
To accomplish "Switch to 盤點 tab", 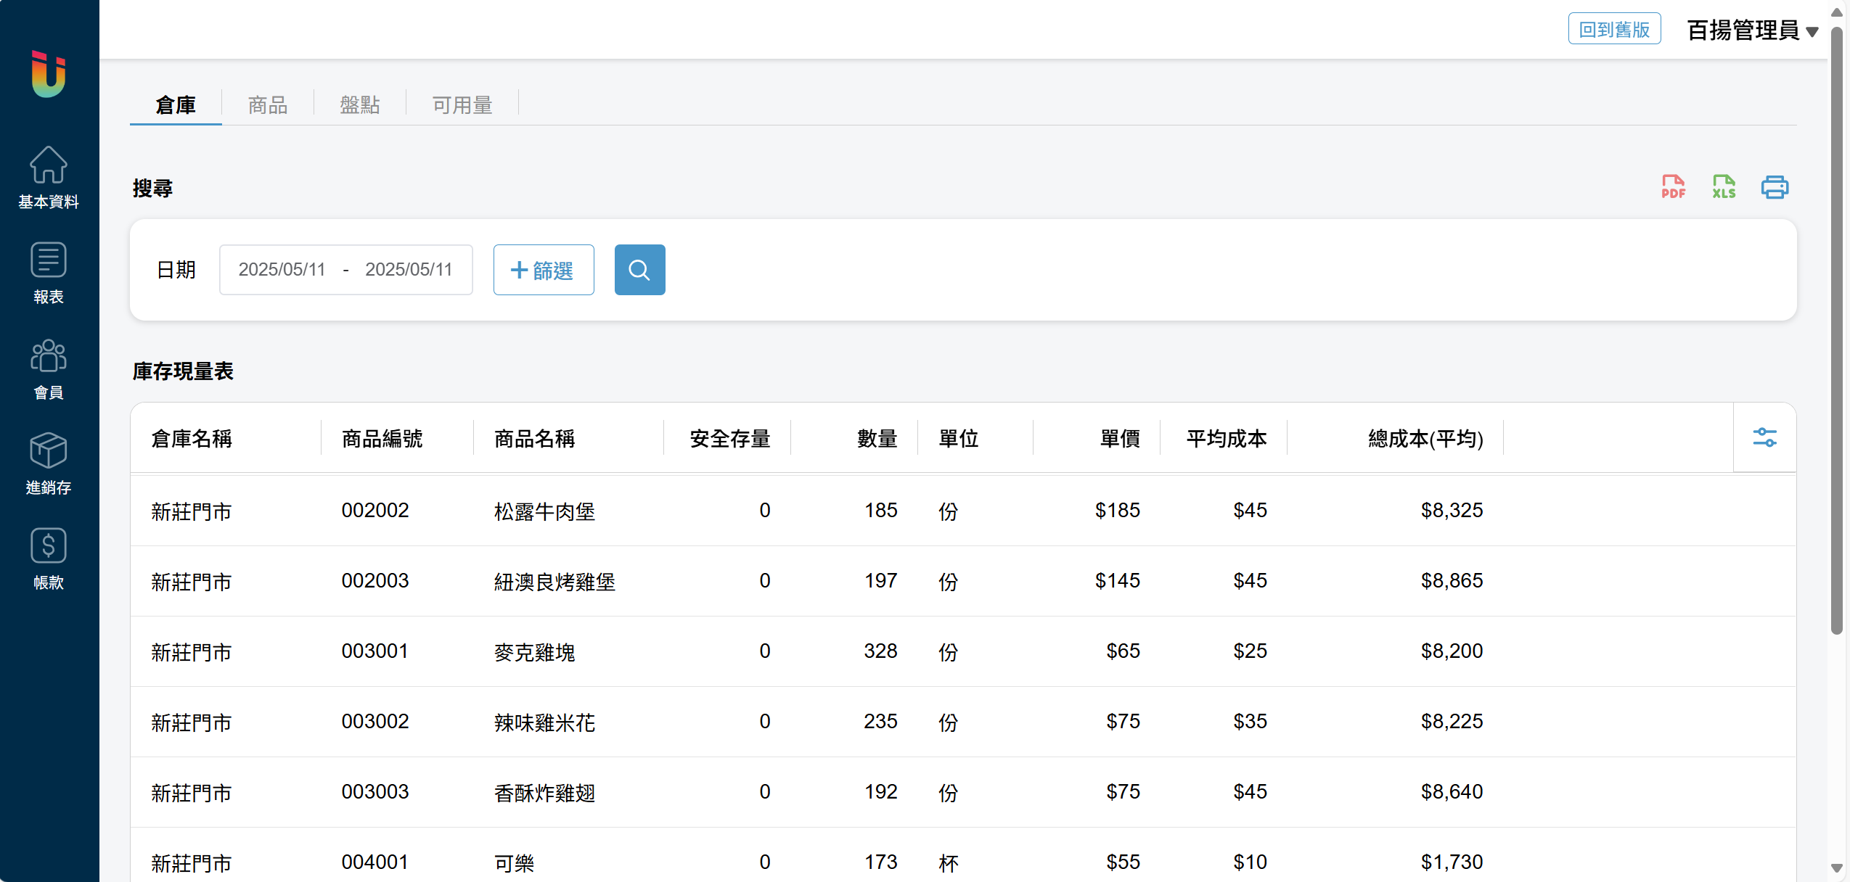I will (360, 105).
